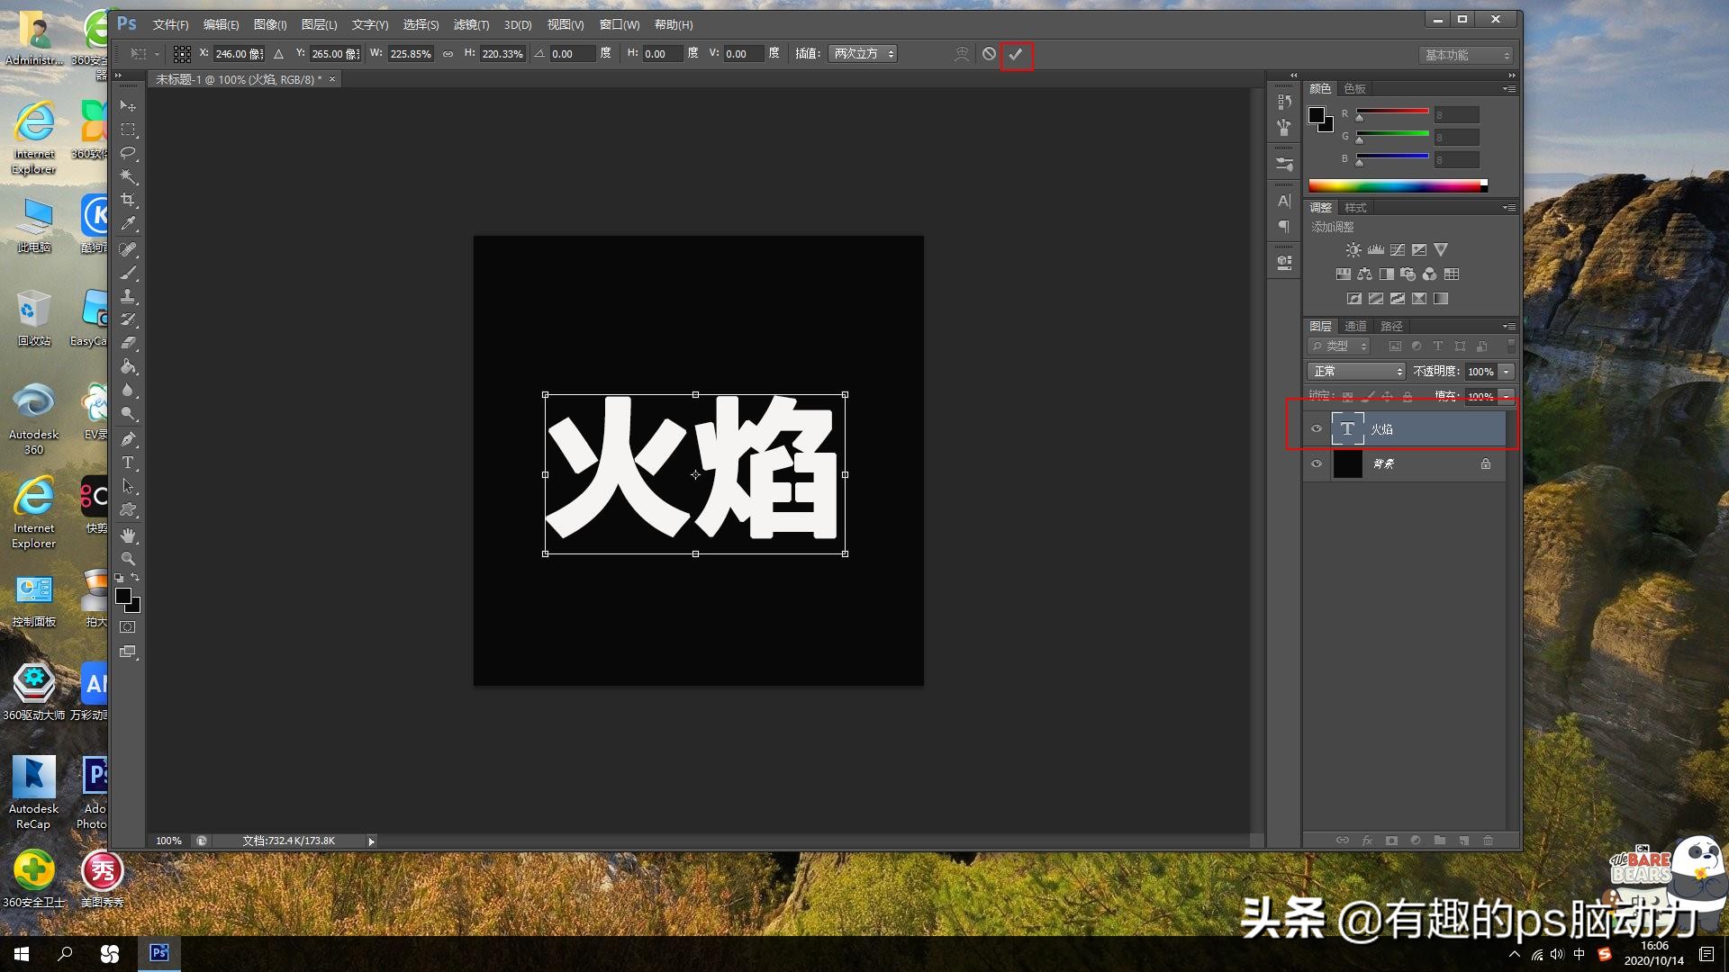Open the 基本功能 workspace dropdown

pos(1466,56)
